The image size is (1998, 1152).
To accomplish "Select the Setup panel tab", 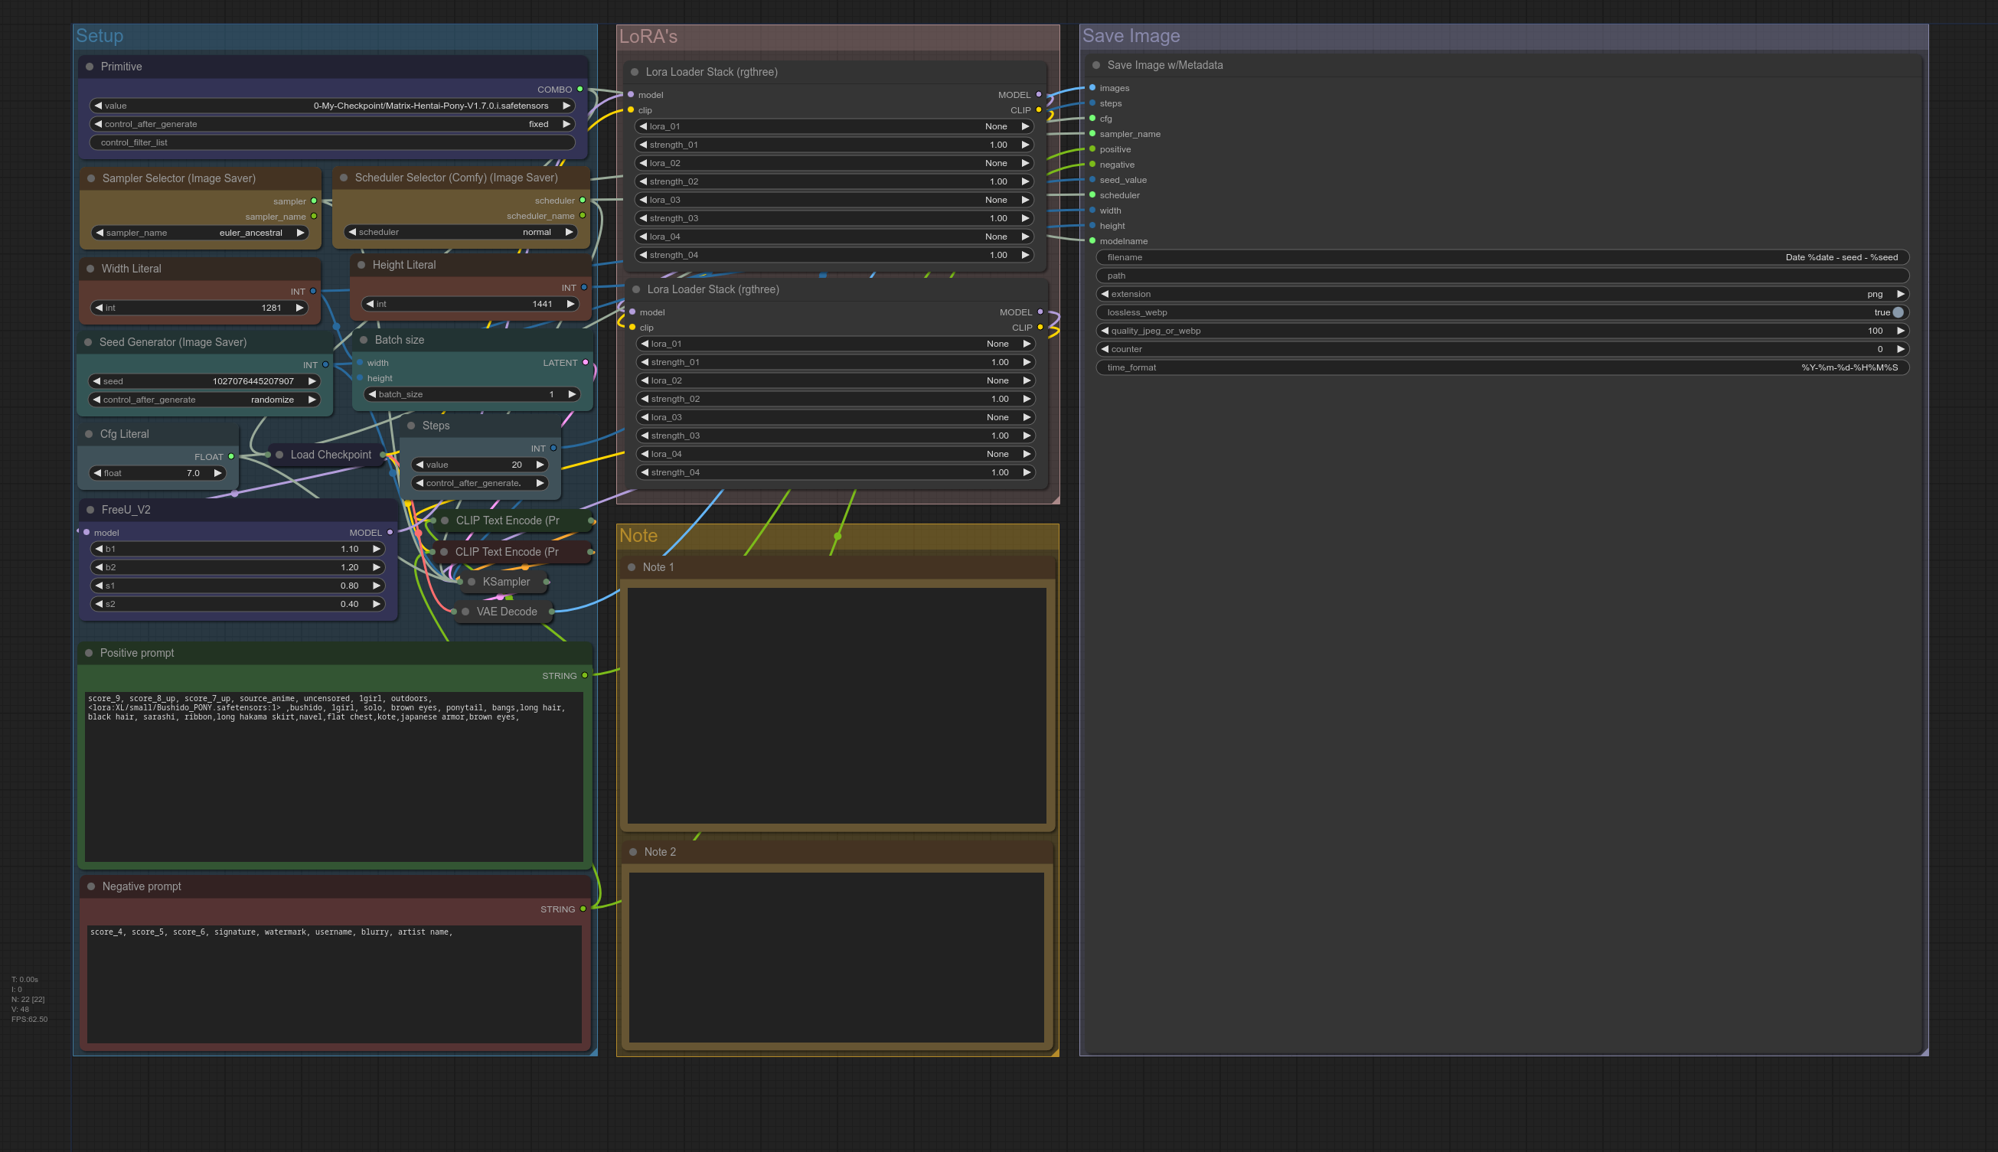I will pyautogui.click(x=97, y=34).
